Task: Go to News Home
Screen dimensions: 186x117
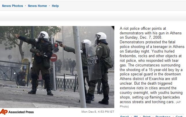Action: click(37, 6)
